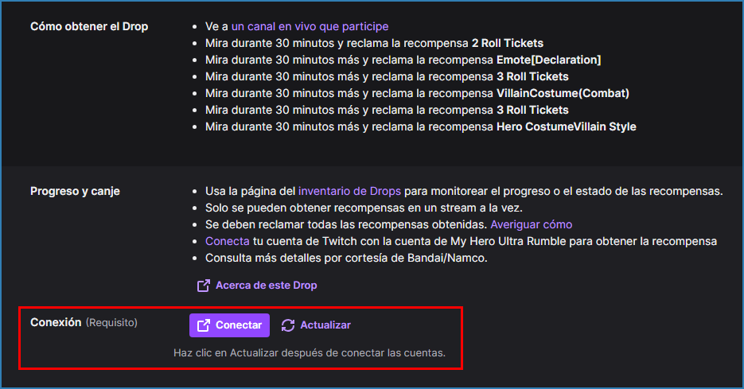Click the "Hero CostumeVillain Style" reward text

pyautogui.click(x=566, y=126)
